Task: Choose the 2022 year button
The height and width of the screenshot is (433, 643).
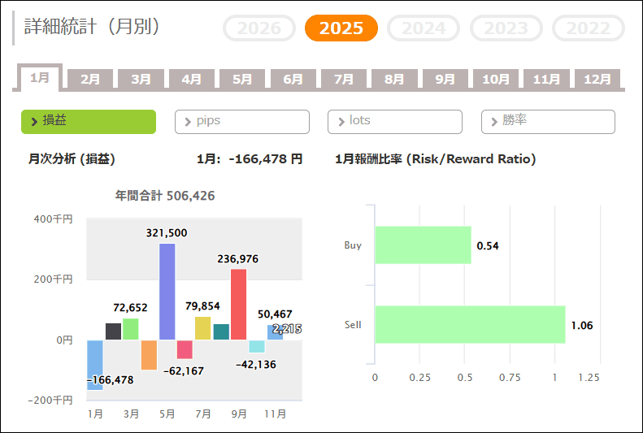Action: pos(589,28)
